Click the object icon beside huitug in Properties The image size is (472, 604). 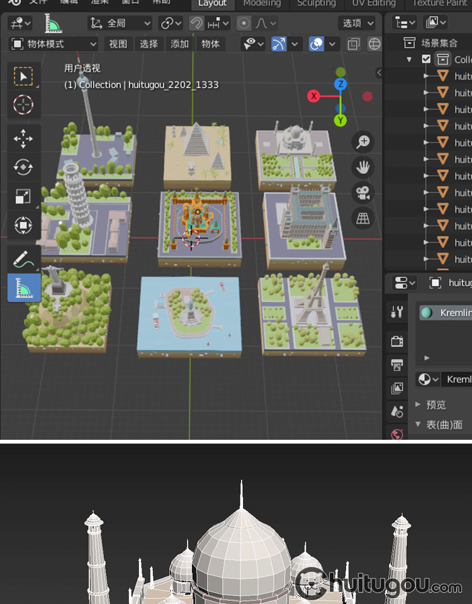click(x=435, y=282)
